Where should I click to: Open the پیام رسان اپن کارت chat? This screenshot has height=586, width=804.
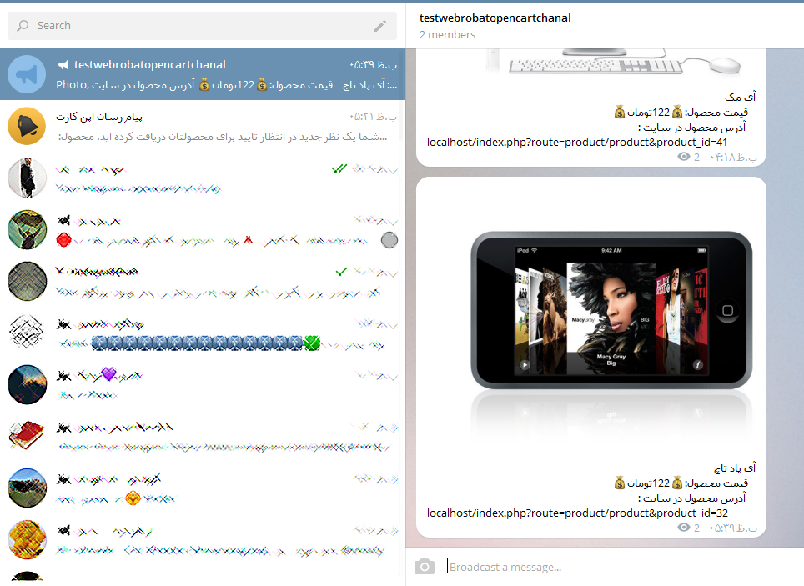[203, 126]
